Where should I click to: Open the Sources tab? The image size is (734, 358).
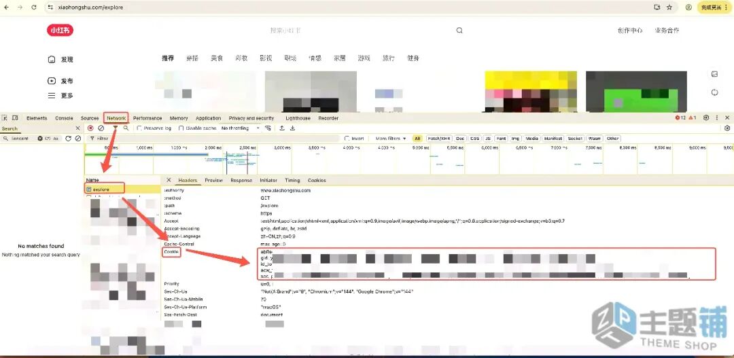pyautogui.click(x=90, y=118)
